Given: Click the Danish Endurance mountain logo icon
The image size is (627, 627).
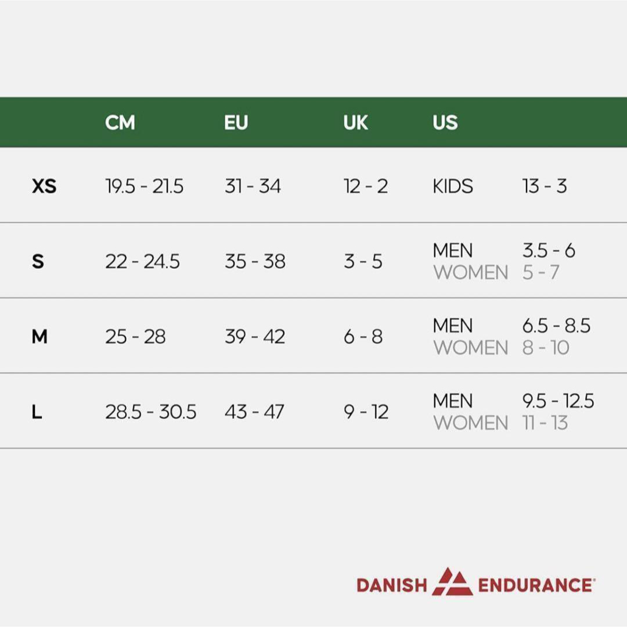Looking at the screenshot, I should (452, 581).
